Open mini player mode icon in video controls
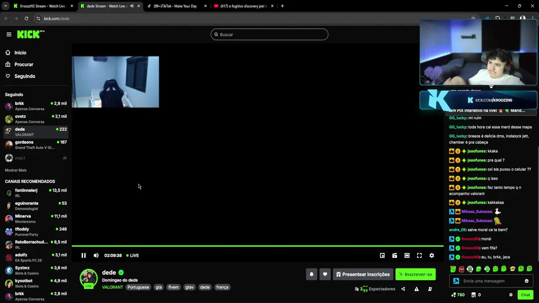539x303 pixels. 382,255
